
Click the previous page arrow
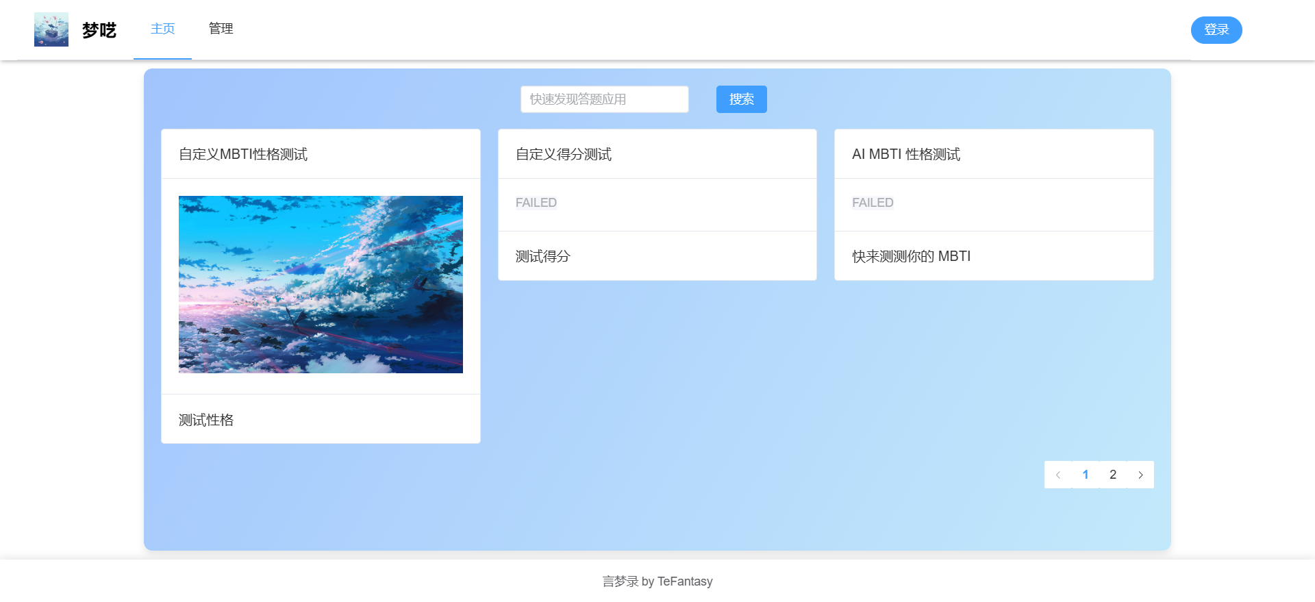(1058, 475)
